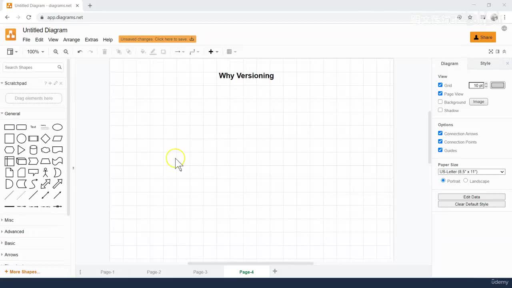This screenshot has height=288, width=512.
Task: Click the Share button
Action: (483, 37)
